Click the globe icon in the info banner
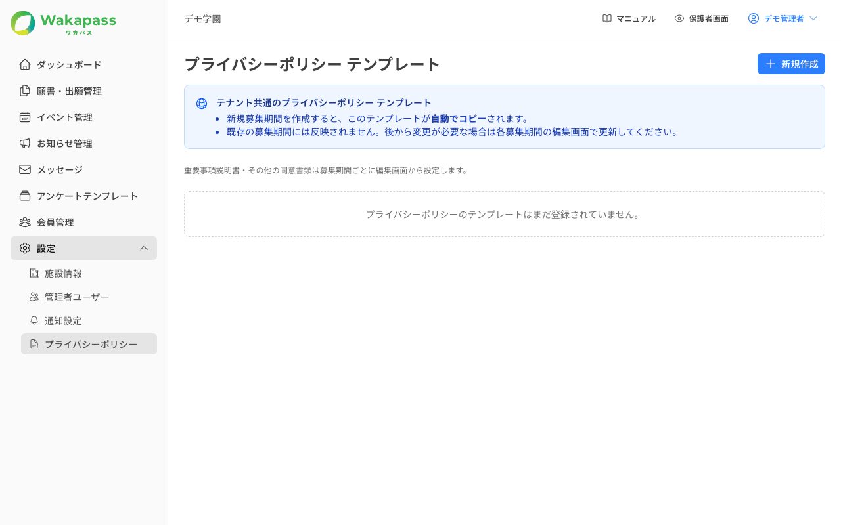 202,104
